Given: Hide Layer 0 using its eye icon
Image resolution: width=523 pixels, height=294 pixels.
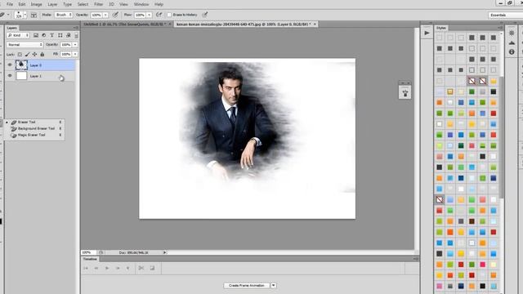Looking at the screenshot, I should (x=10, y=65).
